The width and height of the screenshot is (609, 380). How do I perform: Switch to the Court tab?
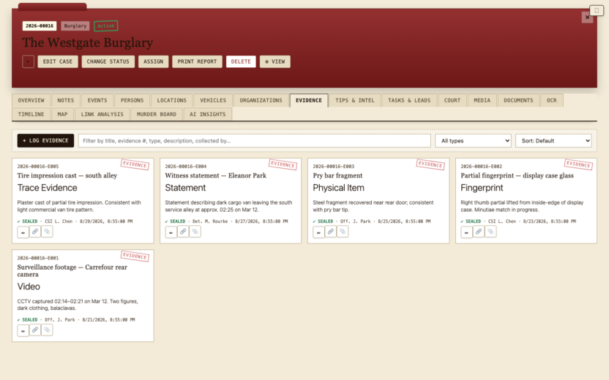(452, 100)
